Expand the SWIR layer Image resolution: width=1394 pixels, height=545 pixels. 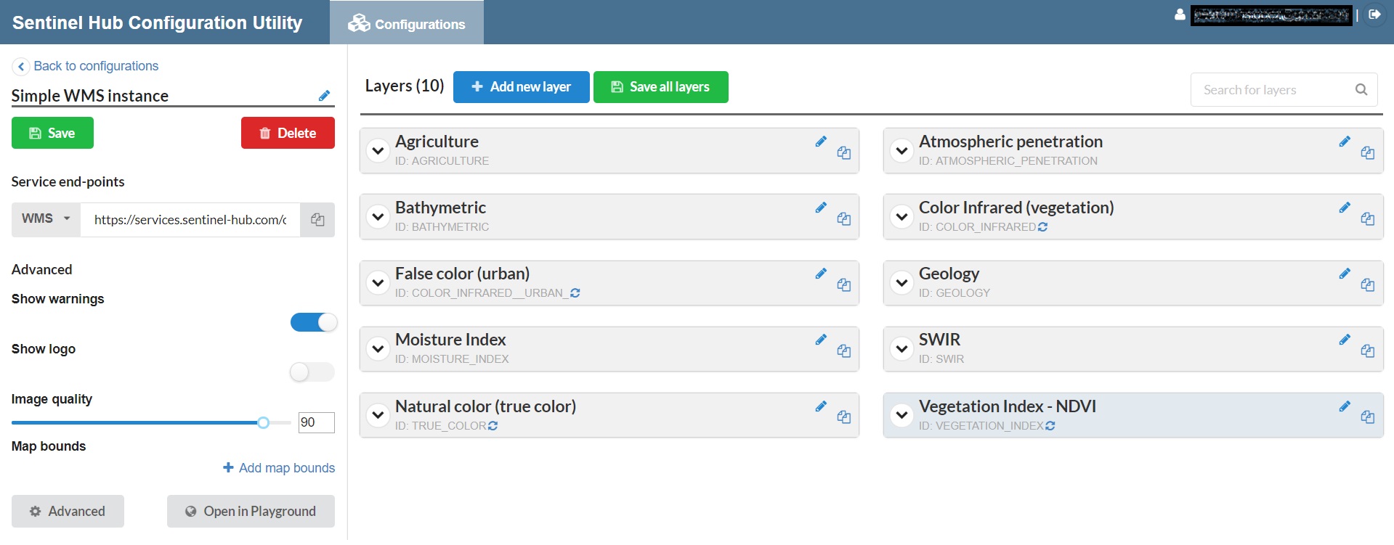[x=901, y=349]
